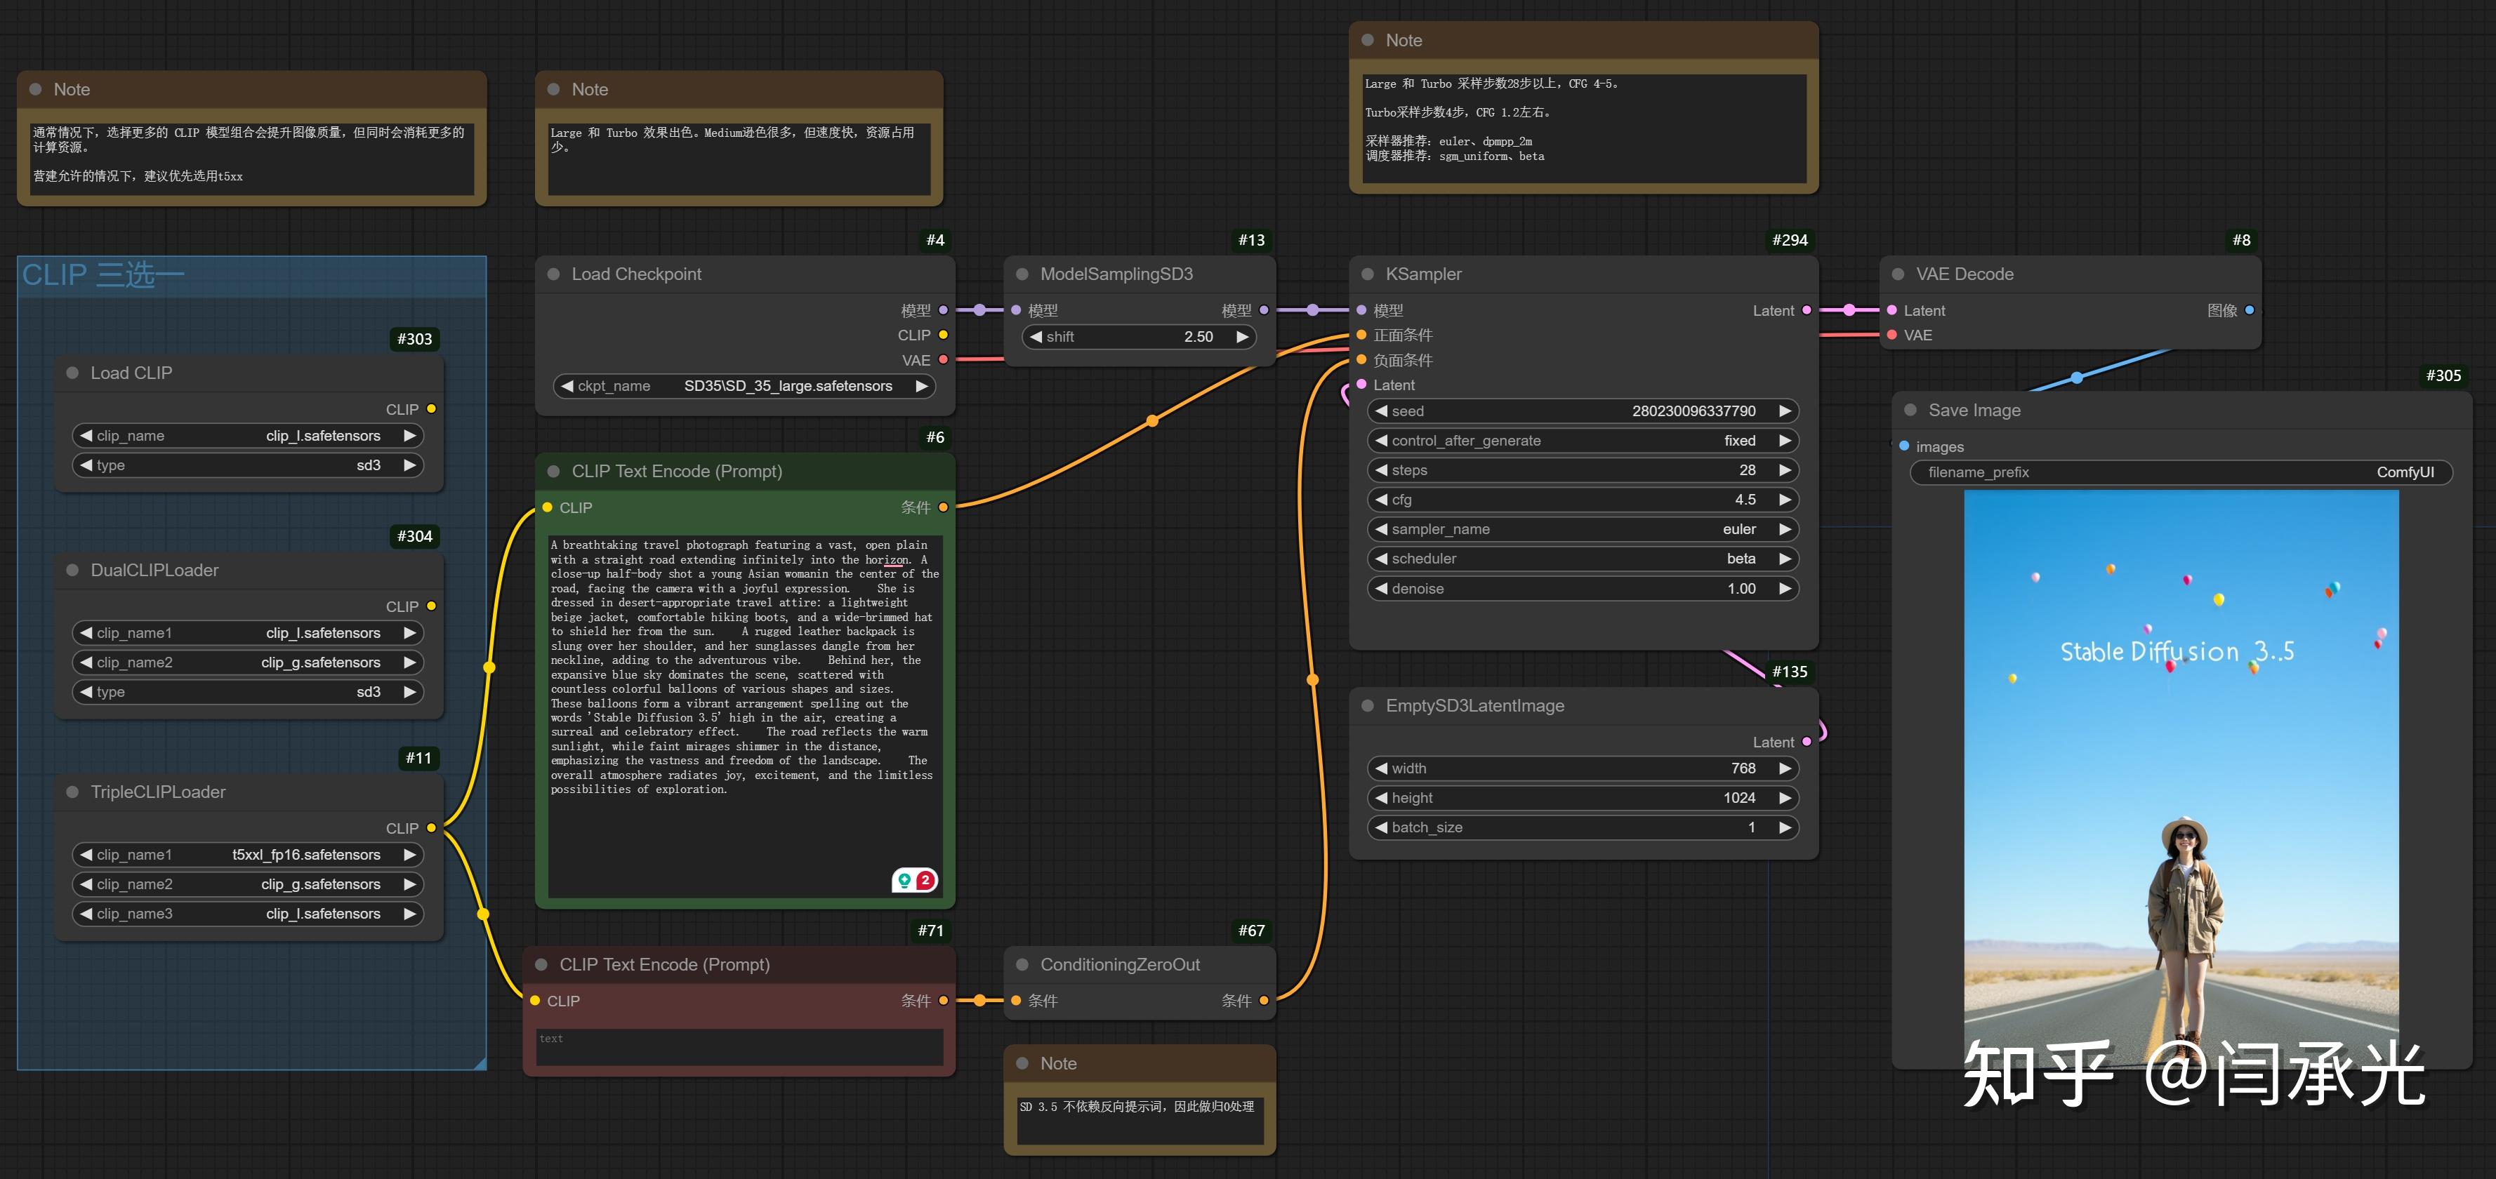Collapse the KSampler node via its title dot
The width and height of the screenshot is (2496, 1179).
1367,274
